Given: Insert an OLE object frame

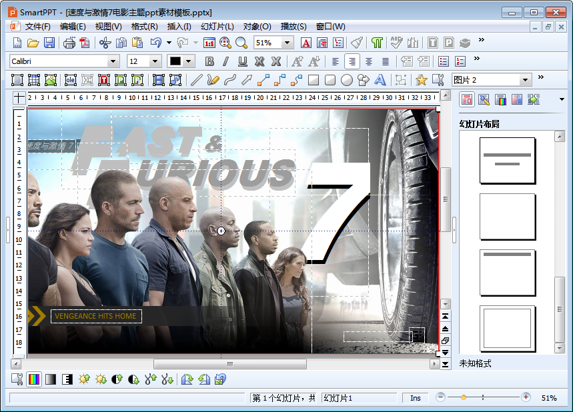Looking at the screenshot, I should [71, 80].
